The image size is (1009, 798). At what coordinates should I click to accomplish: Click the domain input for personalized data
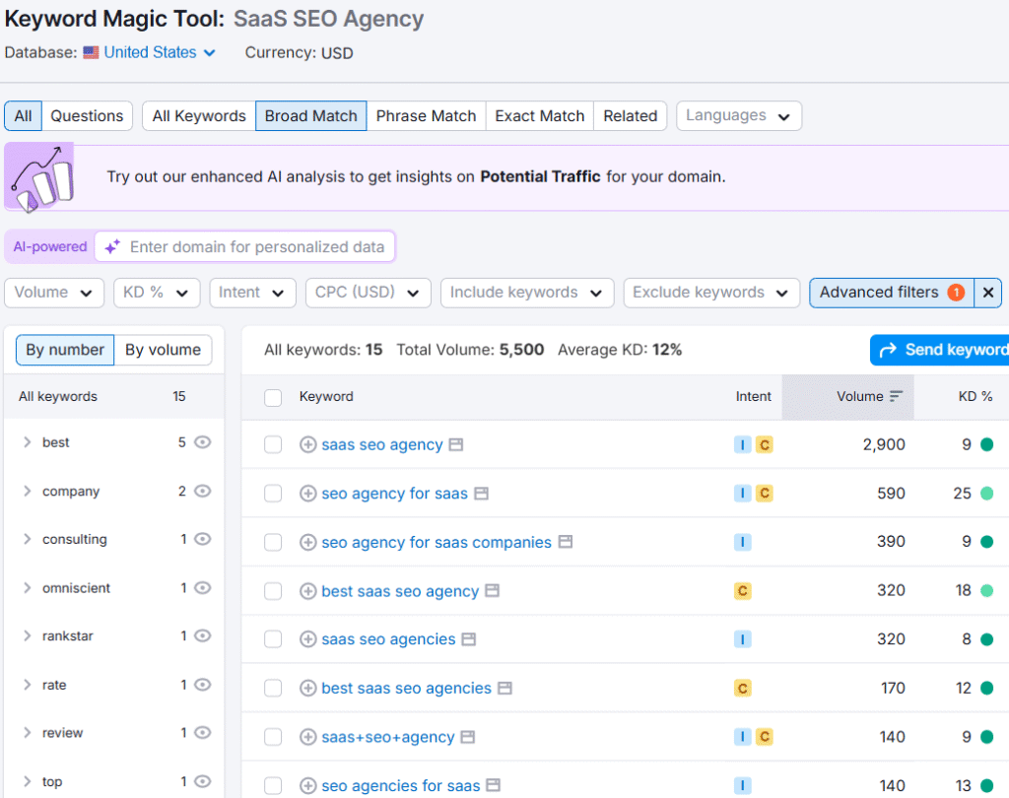pyautogui.click(x=257, y=247)
